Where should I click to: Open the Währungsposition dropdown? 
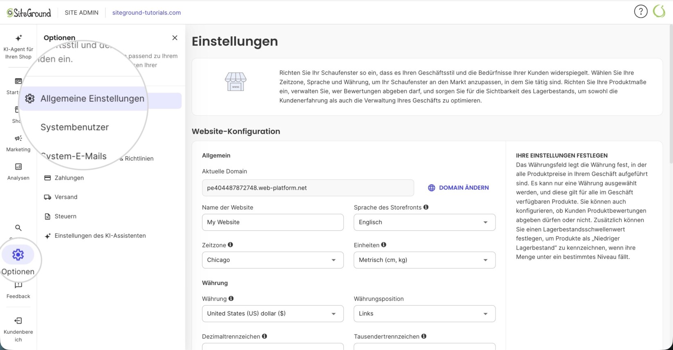click(x=424, y=314)
